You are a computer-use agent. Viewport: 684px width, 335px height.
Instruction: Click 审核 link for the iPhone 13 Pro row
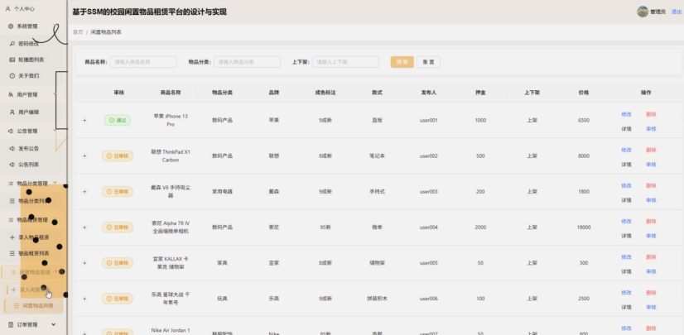(651, 129)
